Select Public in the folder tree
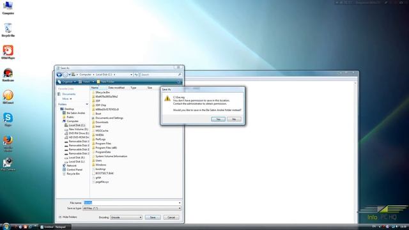409x230 pixels. point(68,117)
